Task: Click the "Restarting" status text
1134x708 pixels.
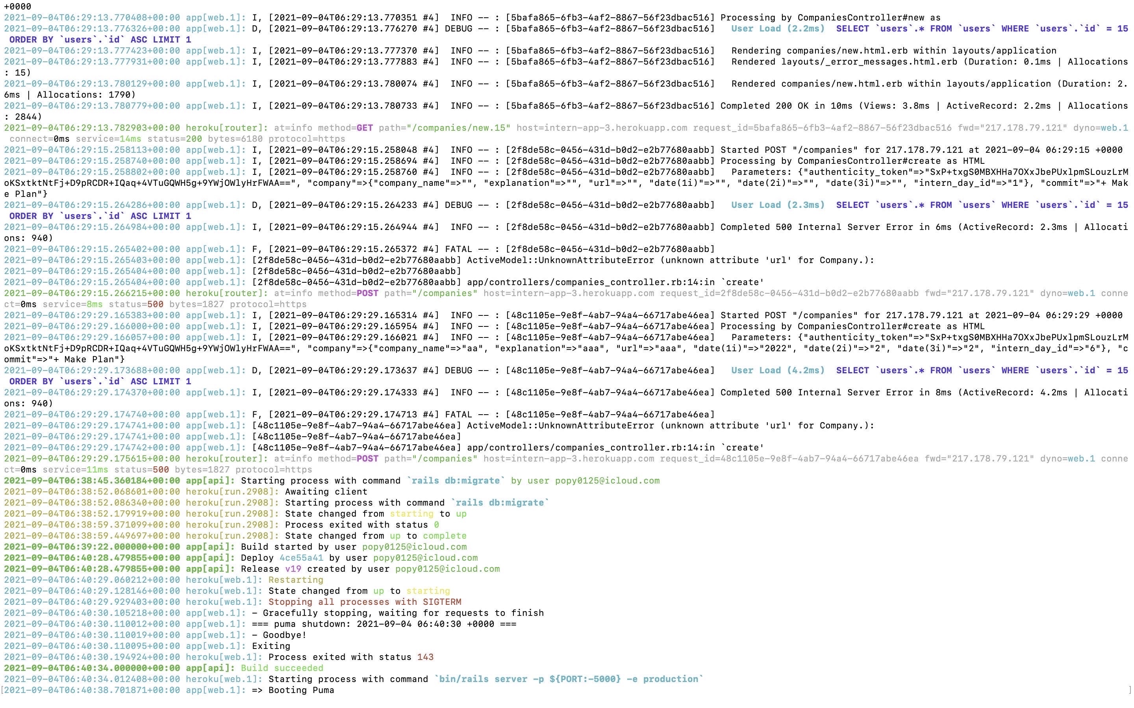Action: [x=295, y=580]
